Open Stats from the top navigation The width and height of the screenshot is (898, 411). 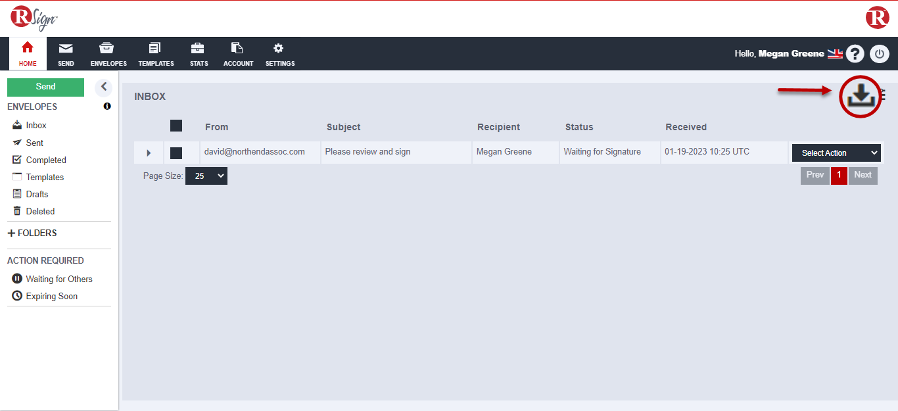click(199, 54)
